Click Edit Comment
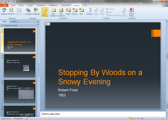168x120 pixels. (61, 12)
